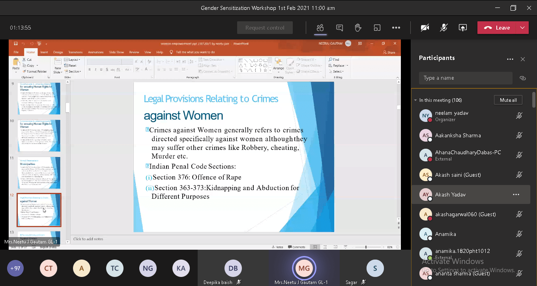
Task: Copy join info link icon
Action: click(523, 78)
